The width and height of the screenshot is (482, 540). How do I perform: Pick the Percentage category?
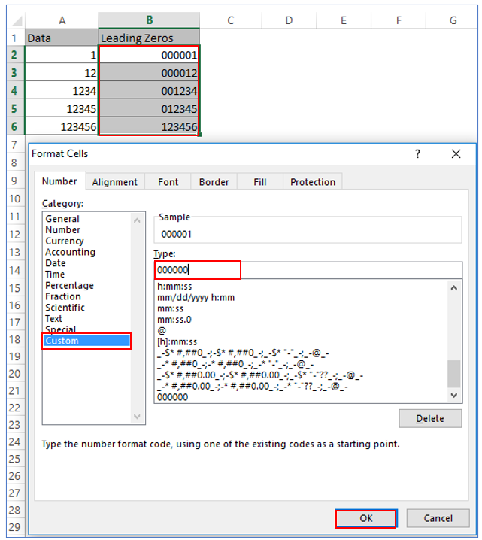[x=69, y=286]
